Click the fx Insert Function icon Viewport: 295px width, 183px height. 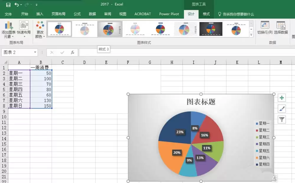point(73,52)
